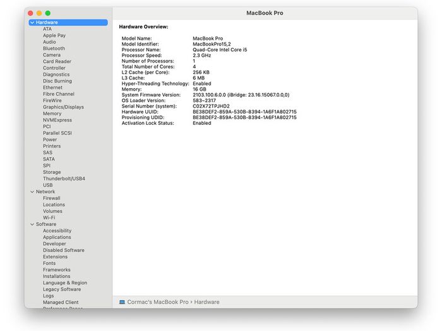Click the OS Loader Version value 583~2317

tap(205, 100)
